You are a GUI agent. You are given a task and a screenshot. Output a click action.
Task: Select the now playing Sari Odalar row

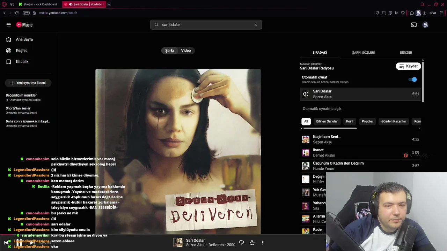coord(360,94)
